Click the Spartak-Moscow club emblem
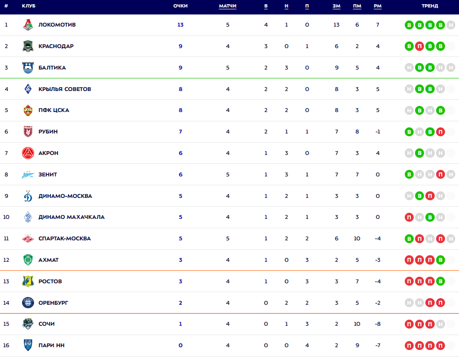This screenshot has height=357, width=459. point(28,238)
